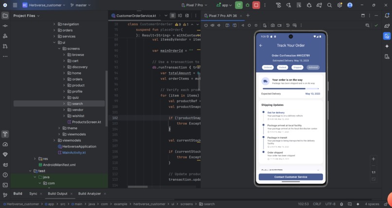Switch to the Sync build tab
392x208 pixels.
tap(33, 193)
